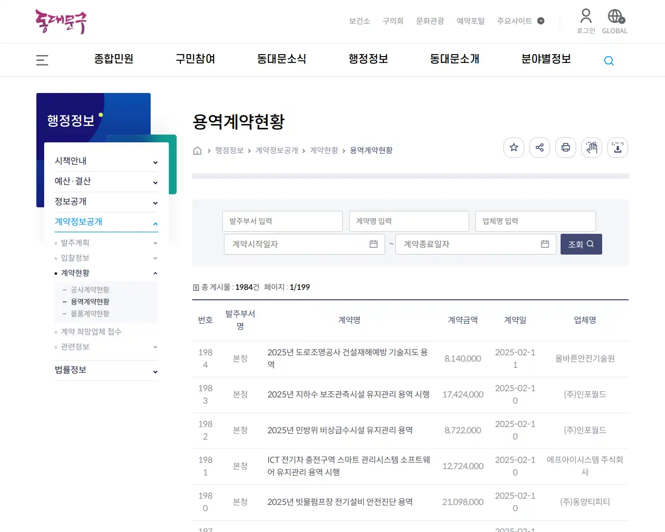Open 동대문소개 main menu
This screenshot has width=665, height=532.
pos(455,59)
